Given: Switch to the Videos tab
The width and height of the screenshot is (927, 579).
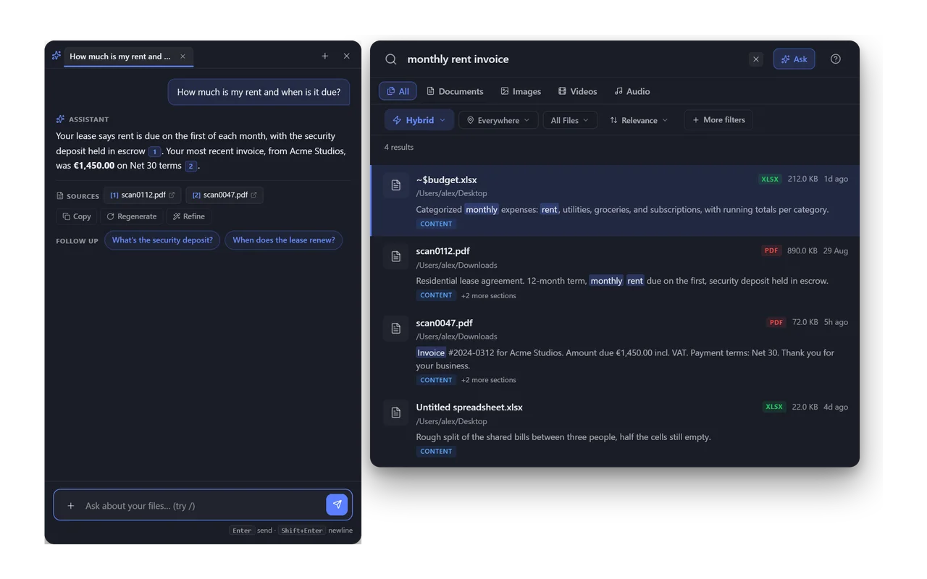Looking at the screenshot, I should 577,91.
